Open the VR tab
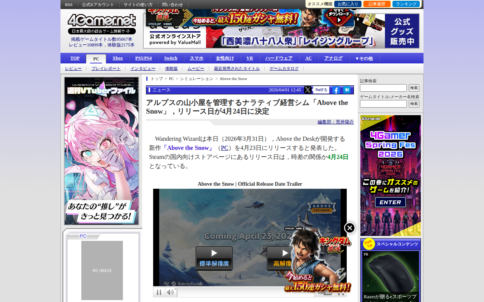Viewport: 484px width, 302px height. (x=250, y=58)
